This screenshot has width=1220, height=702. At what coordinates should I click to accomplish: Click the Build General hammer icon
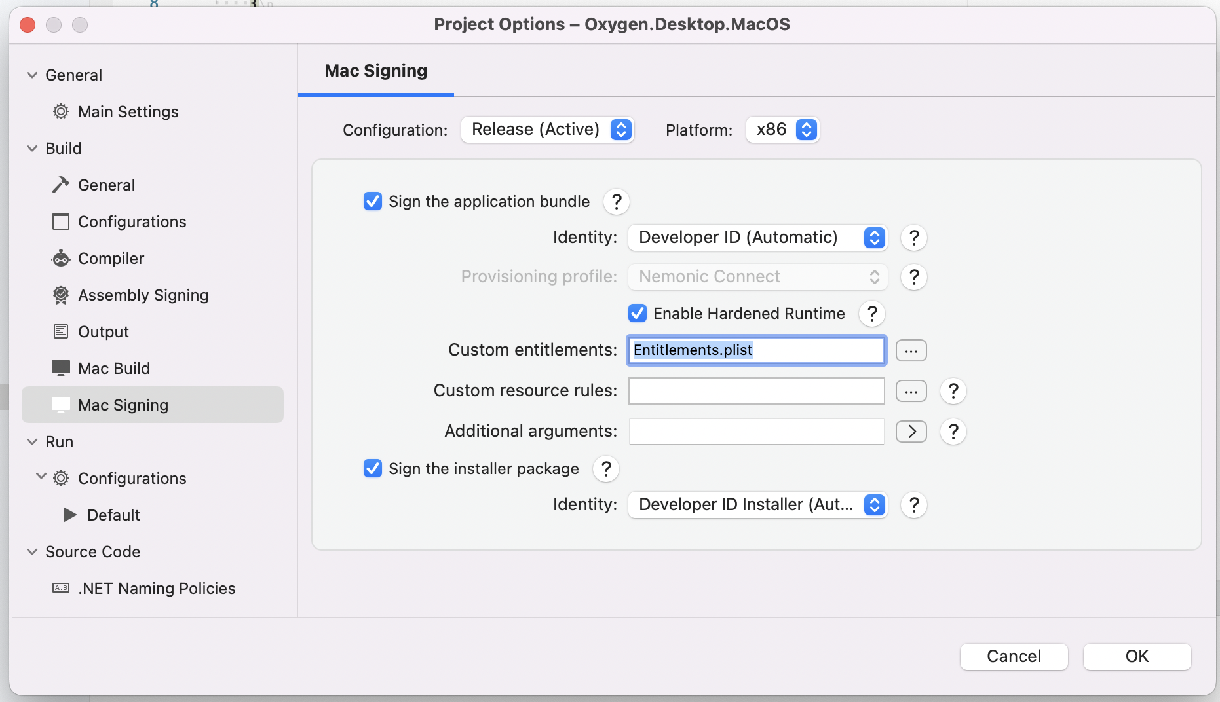61,185
